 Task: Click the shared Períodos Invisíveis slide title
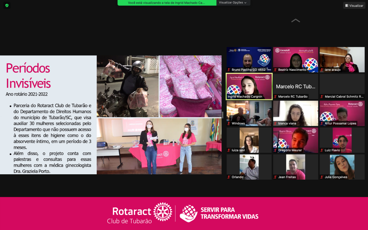tap(28, 75)
